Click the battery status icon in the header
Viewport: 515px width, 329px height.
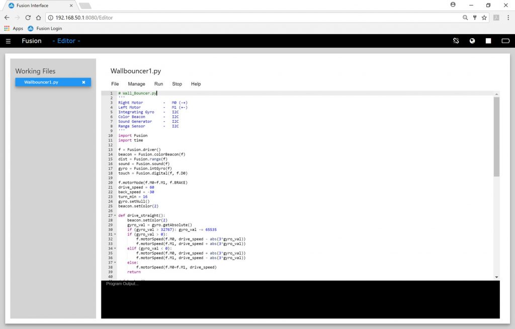[x=505, y=41]
